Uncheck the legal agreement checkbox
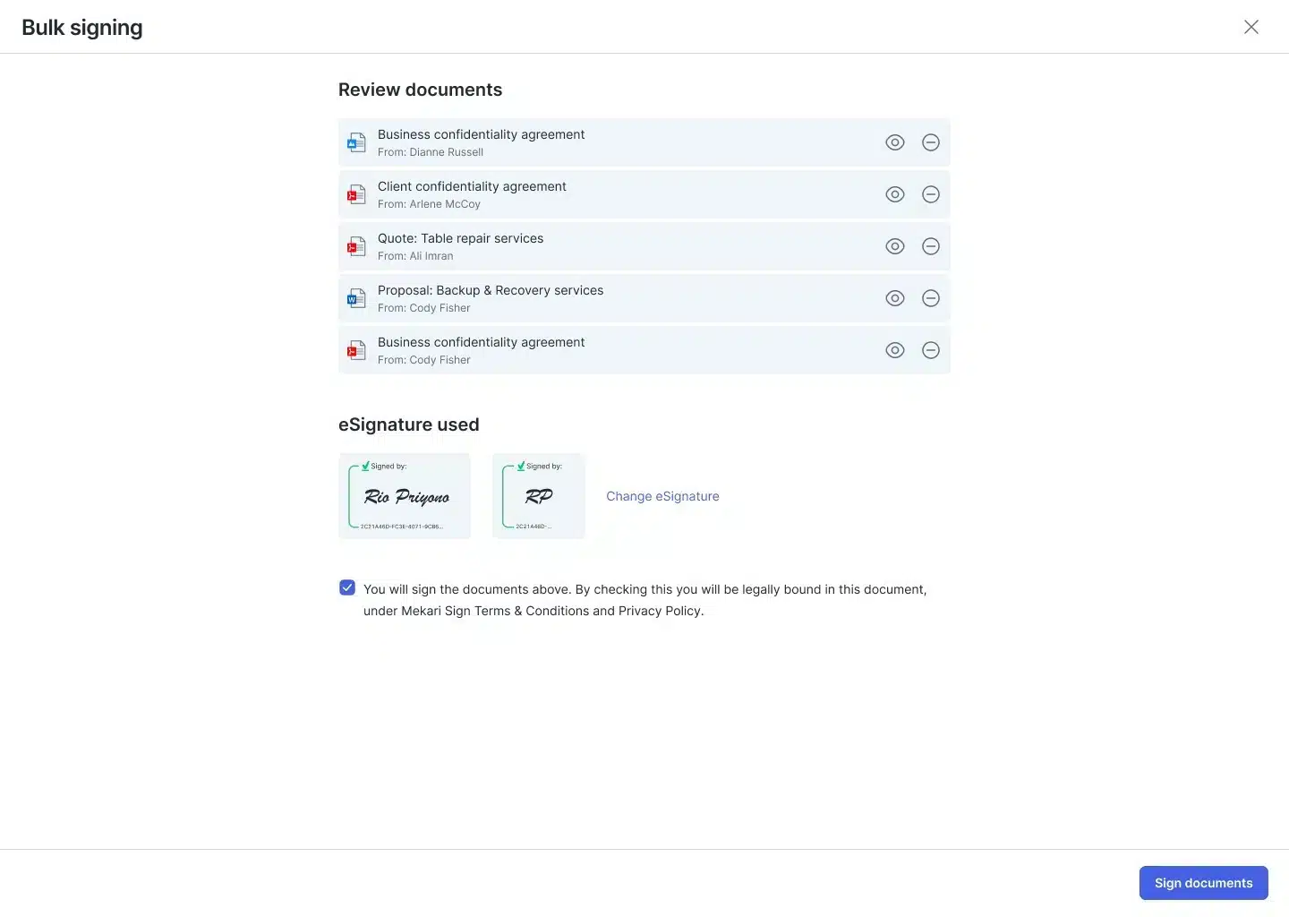The width and height of the screenshot is (1289, 917). point(347,587)
